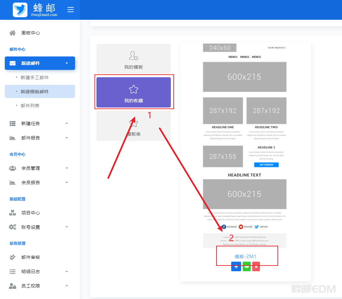Click the envelope icon in 新建邮件
The height and width of the screenshot is (299, 342).
click(x=12, y=63)
